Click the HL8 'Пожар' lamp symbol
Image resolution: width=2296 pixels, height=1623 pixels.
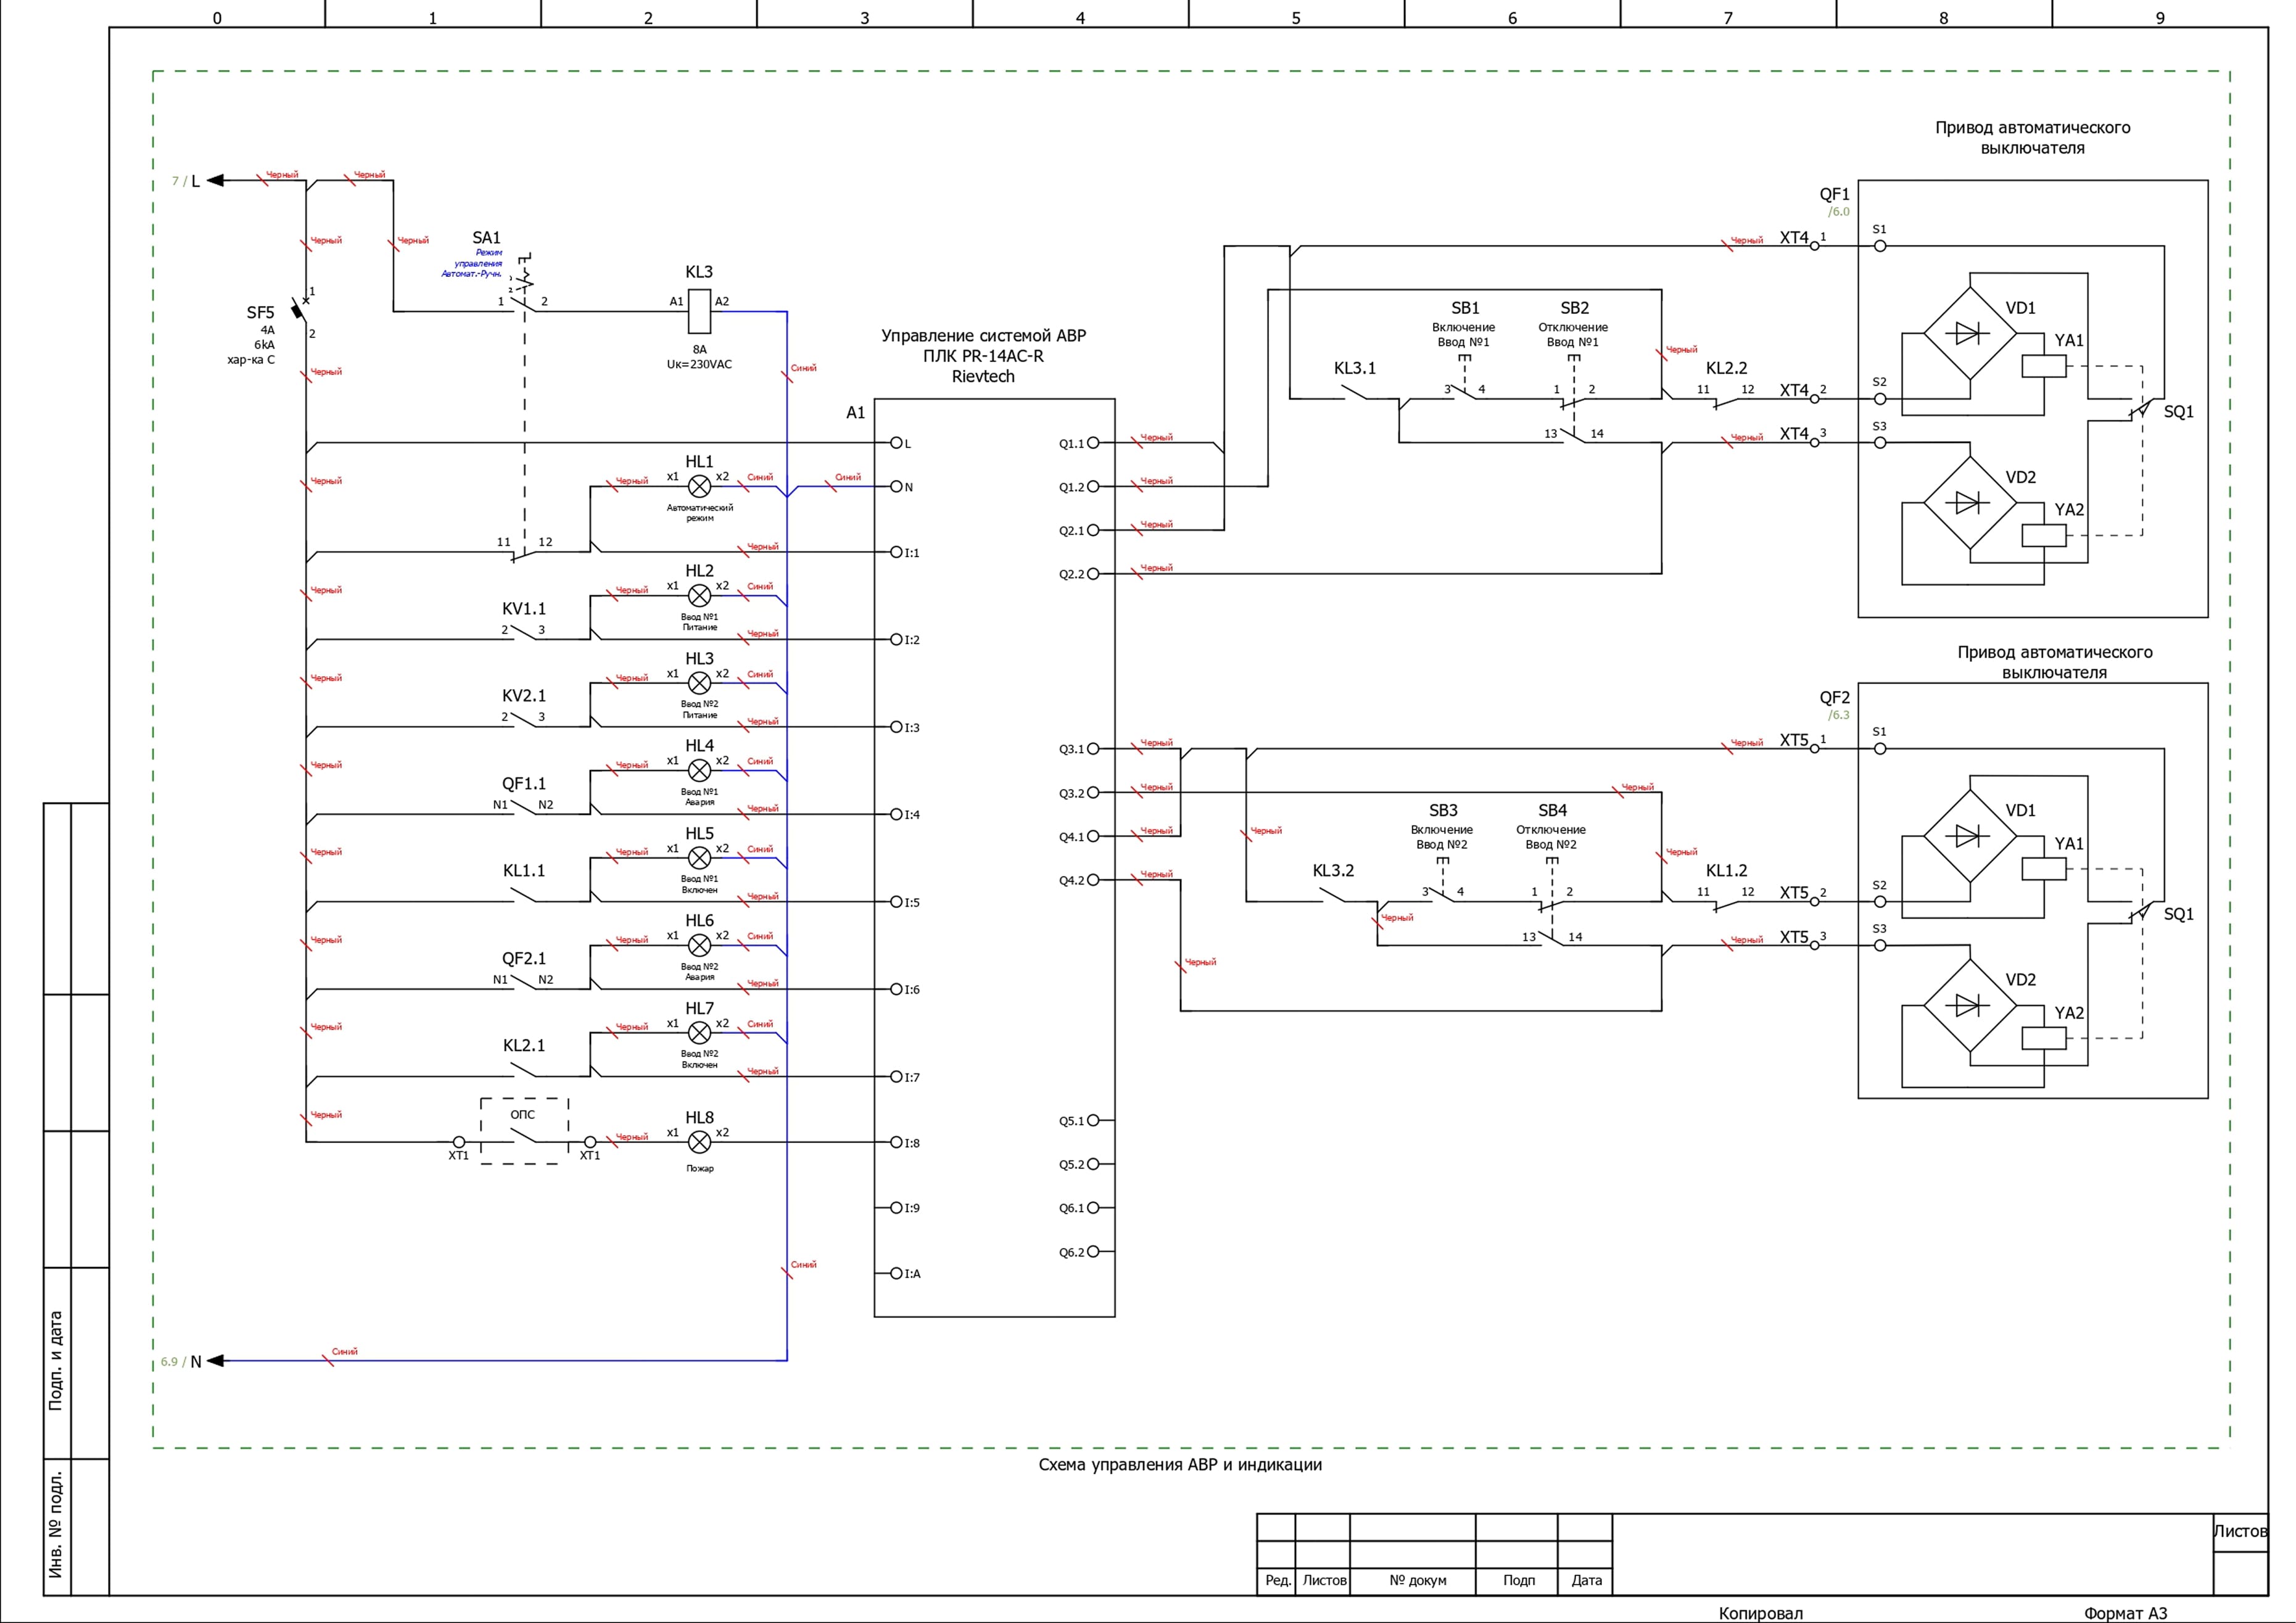pos(699,1142)
